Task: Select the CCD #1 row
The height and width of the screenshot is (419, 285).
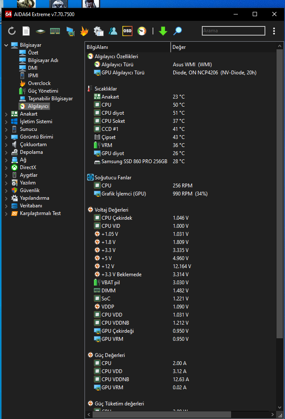Action: [181, 129]
